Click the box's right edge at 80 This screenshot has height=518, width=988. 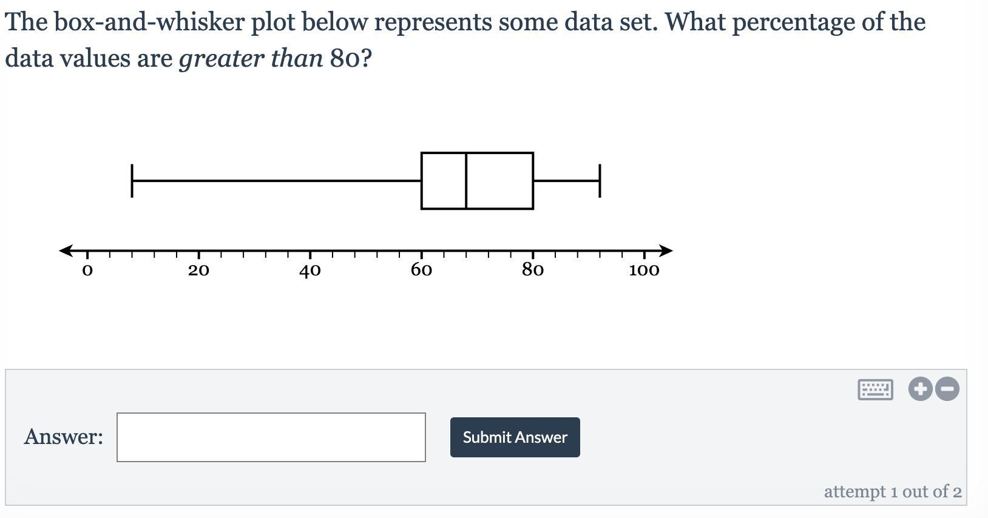coord(533,181)
